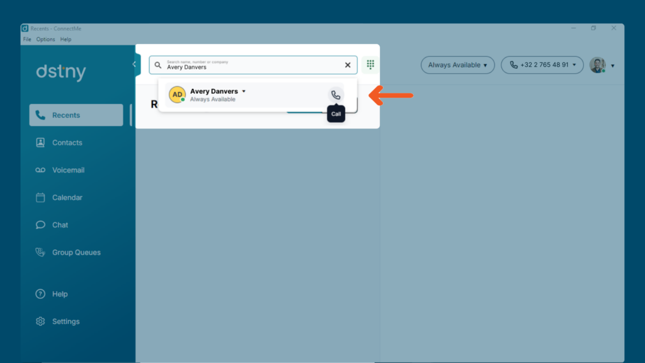This screenshot has width=645, height=363.
Task: Open the Help menu in menu bar
Action: (66, 40)
